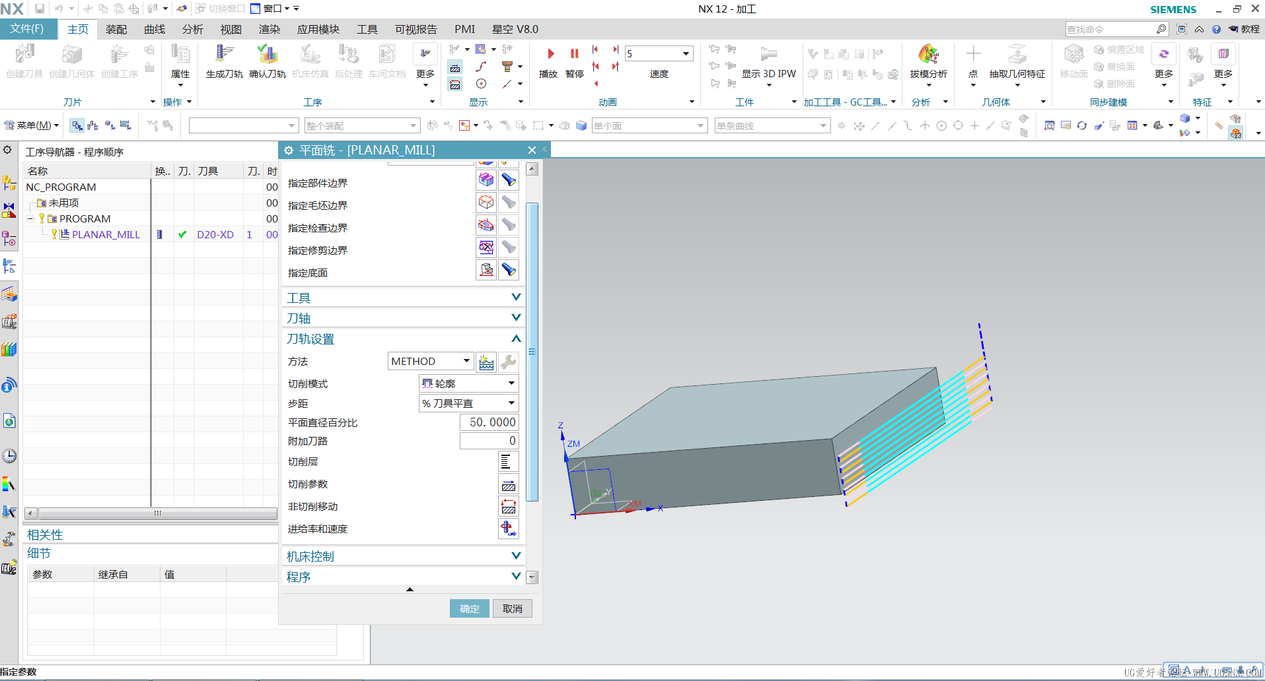Open 拔模分析 draft analysis tool

[928, 54]
